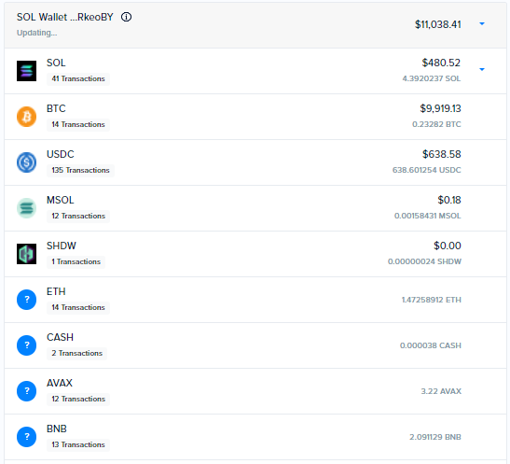Click the question mark icon for AVAX

tap(27, 391)
